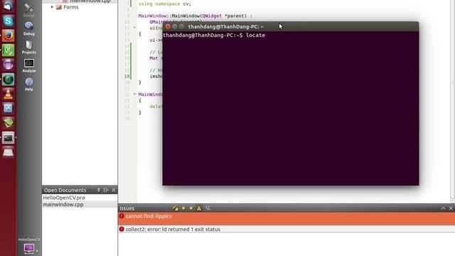Open the green stacked-books launcher icon
Image resolution: width=455 pixels, height=256 pixels.
coord(8,123)
